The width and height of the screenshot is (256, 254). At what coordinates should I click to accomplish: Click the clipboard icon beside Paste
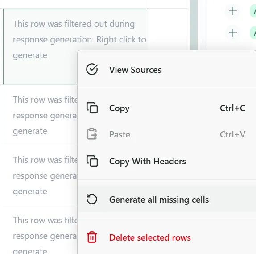(x=92, y=134)
